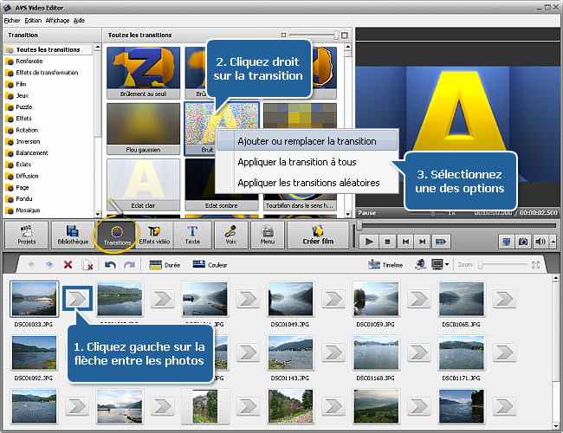Screen dimensions: 563x433
Task: Switch to Timeline view
Action: tap(385, 264)
